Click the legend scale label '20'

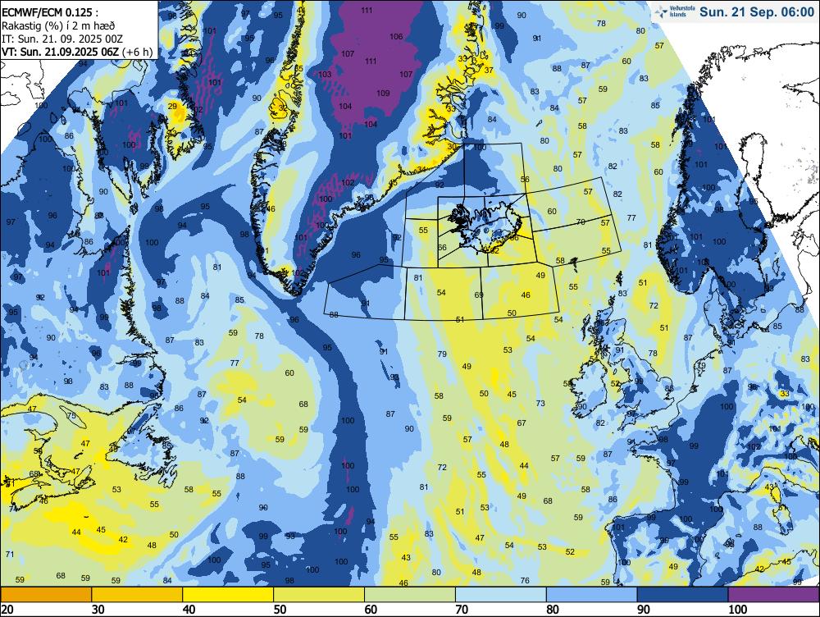tap(7, 609)
